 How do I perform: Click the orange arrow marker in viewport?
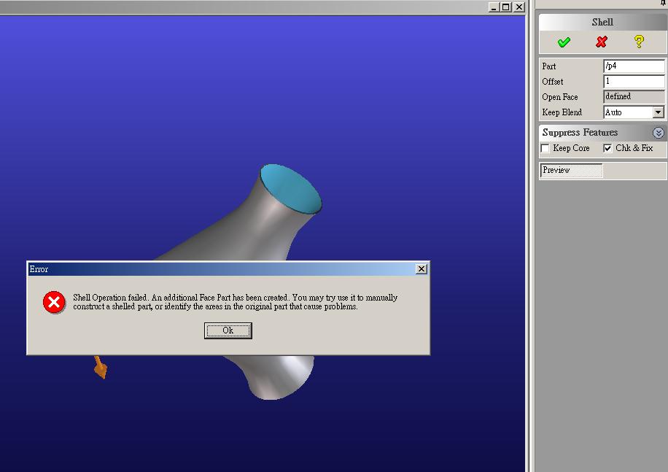pos(101,367)
